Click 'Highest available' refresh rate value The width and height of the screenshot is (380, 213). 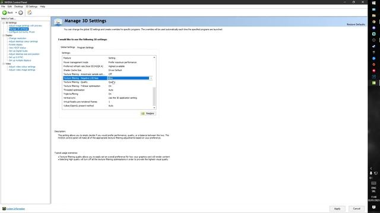(116, 66)
